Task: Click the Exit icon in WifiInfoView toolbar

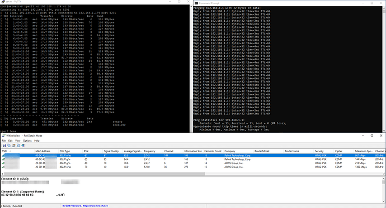Action: 23,146
